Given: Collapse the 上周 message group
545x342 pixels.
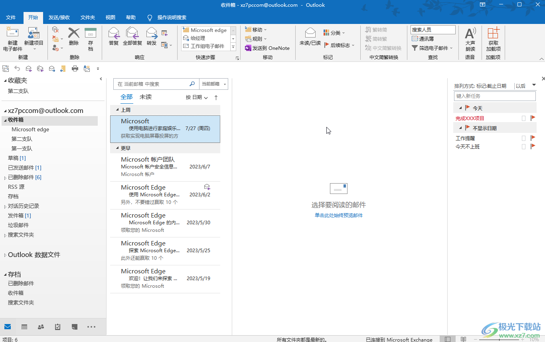Looking at the screenshot, I should pyautogui.click(x=117, y=110).
